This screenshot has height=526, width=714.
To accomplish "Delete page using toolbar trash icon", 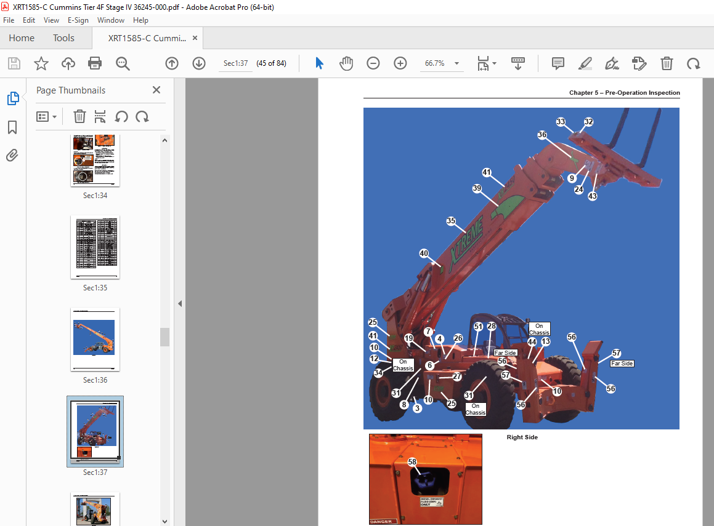I will point(667,63).
